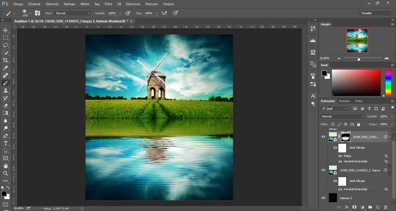Toggle visibility of Dalga smart filter
The height and width of the screenshot is (211, 396).
(340, 156)
